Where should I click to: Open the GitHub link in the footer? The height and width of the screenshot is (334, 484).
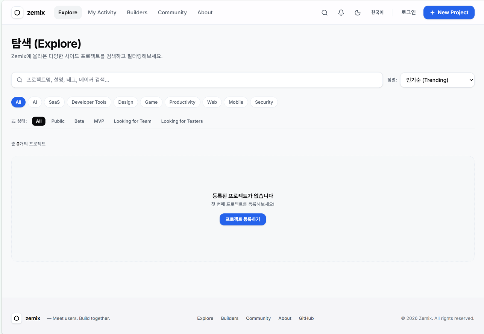(306, 318)
